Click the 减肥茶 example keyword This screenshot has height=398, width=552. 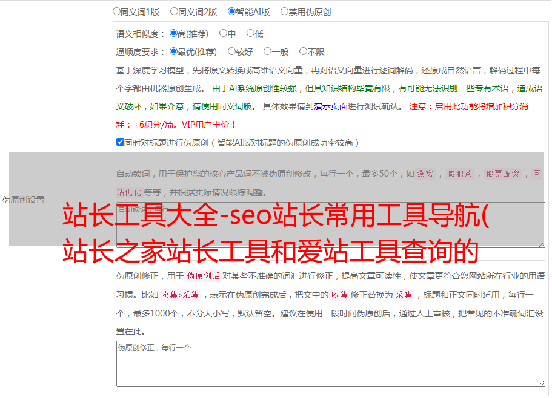click(460, 174)
